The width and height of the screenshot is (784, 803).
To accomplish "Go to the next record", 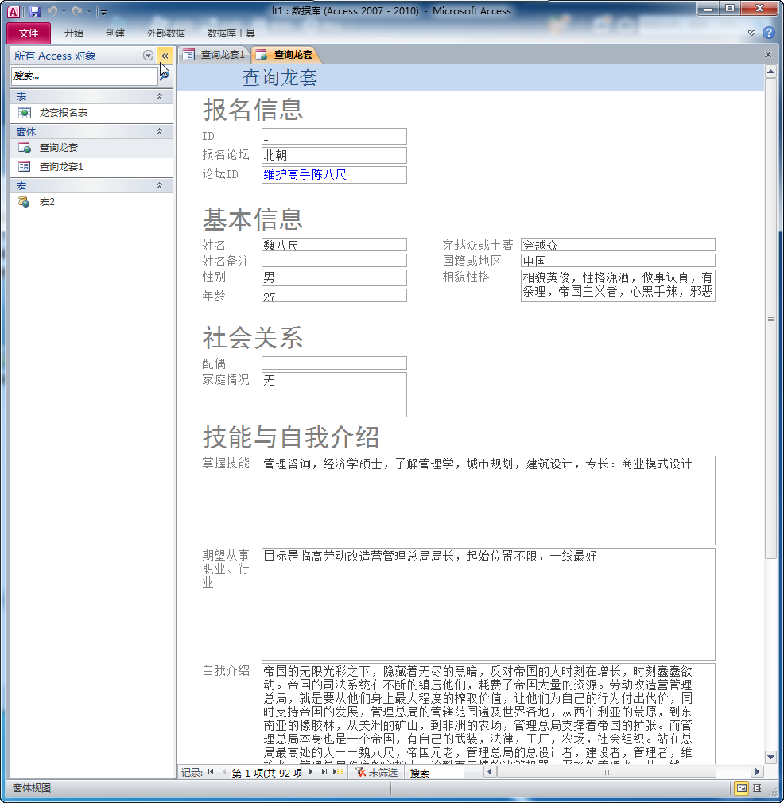I will coord(311,772).
